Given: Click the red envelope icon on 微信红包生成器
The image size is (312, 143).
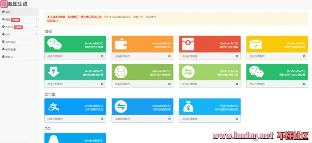Looking at the screenshot, I should [188, 44].
